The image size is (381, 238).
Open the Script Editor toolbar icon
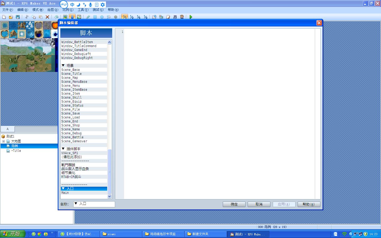pyautogui.click(x=168, y=17)
